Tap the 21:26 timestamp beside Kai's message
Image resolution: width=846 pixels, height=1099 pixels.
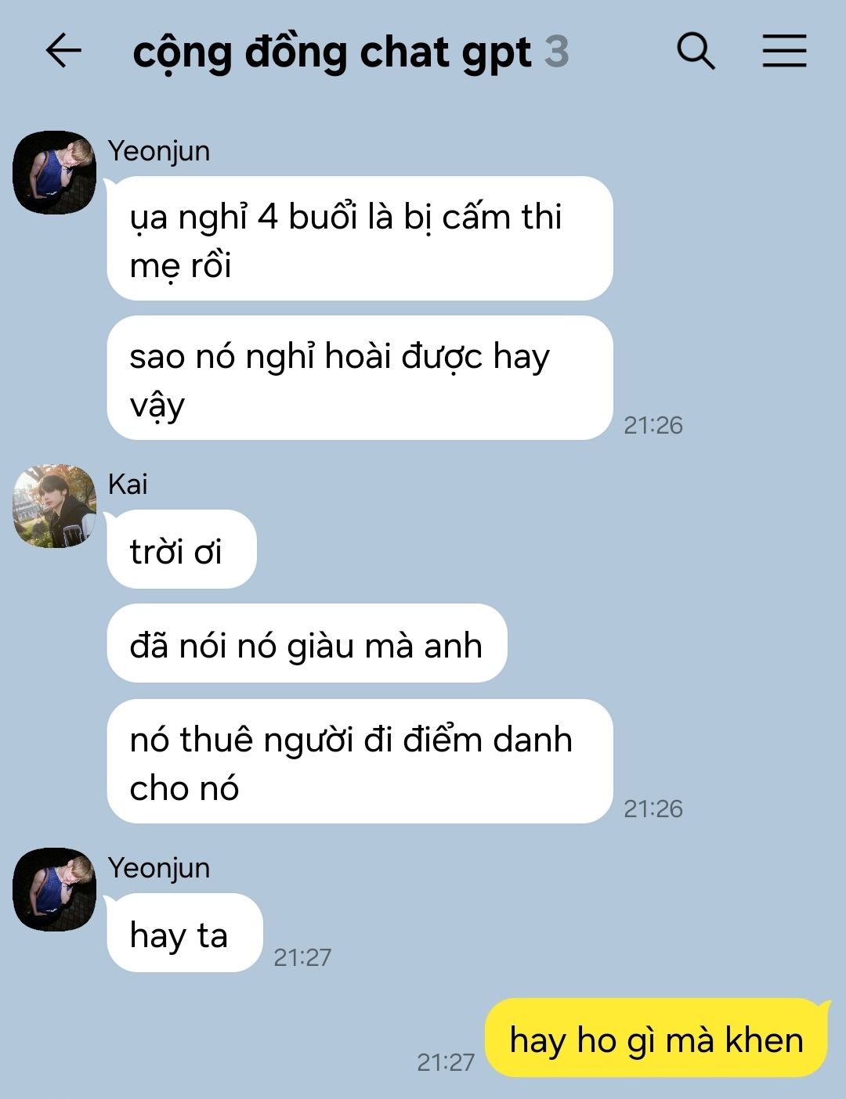(x=653, y=809)
